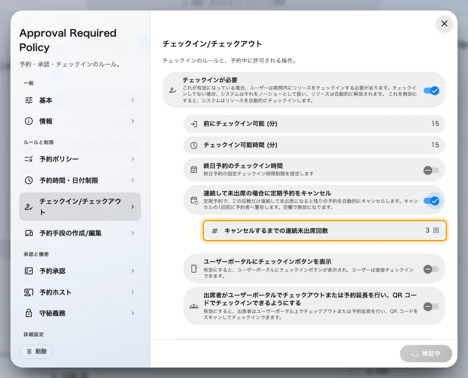468x378 pixels.
Task: Click the clock icon in チェックイン可能時間 row
Action: point(194,145)
